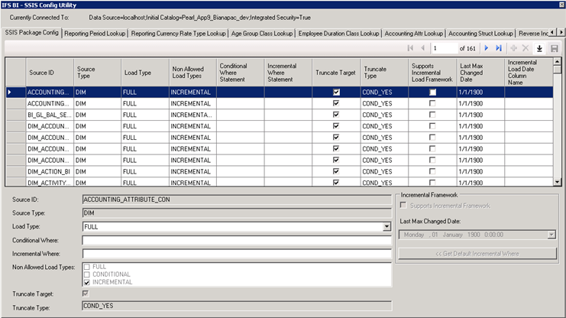Jump to last record in navigator

499,48
